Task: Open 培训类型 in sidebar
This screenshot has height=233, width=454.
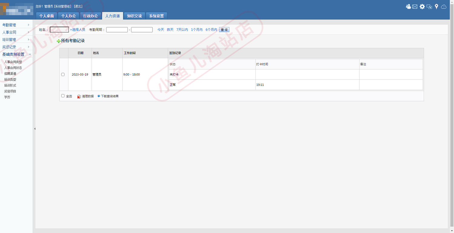Action: pos(10,79)
